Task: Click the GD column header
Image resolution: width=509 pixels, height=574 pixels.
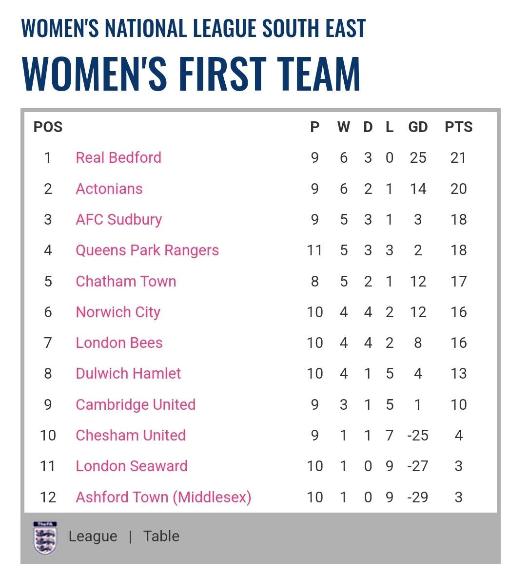Action: tap(418, 127)
